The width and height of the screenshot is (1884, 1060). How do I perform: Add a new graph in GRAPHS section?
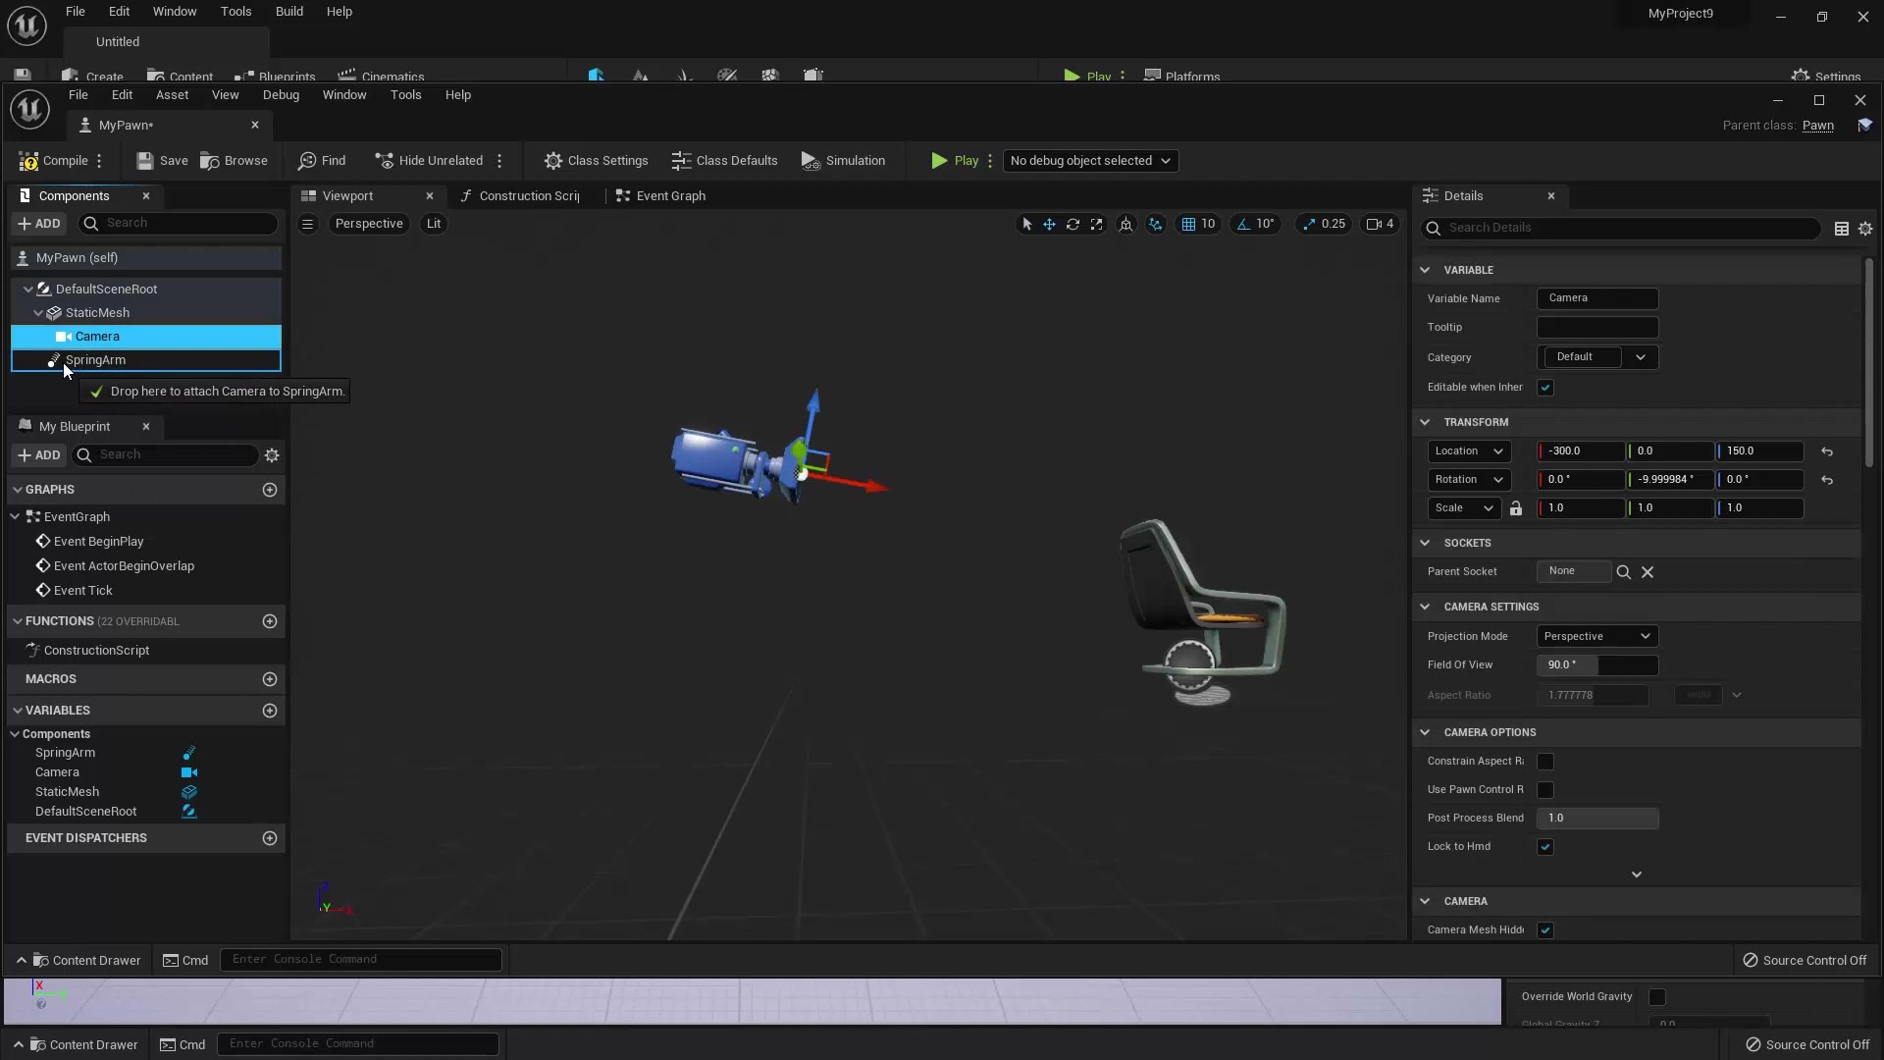tap(270, 490)
